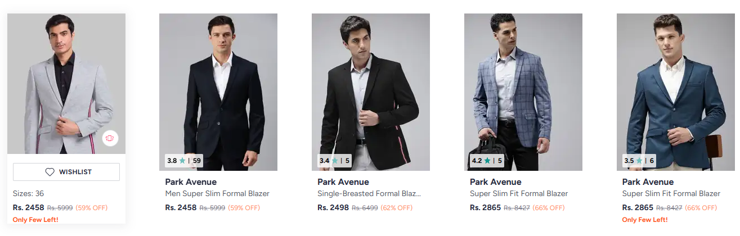Screen dimensions: 740x236
Task: Click Rs. 2458 price under Men Super Slim
Action: point(181,208)
